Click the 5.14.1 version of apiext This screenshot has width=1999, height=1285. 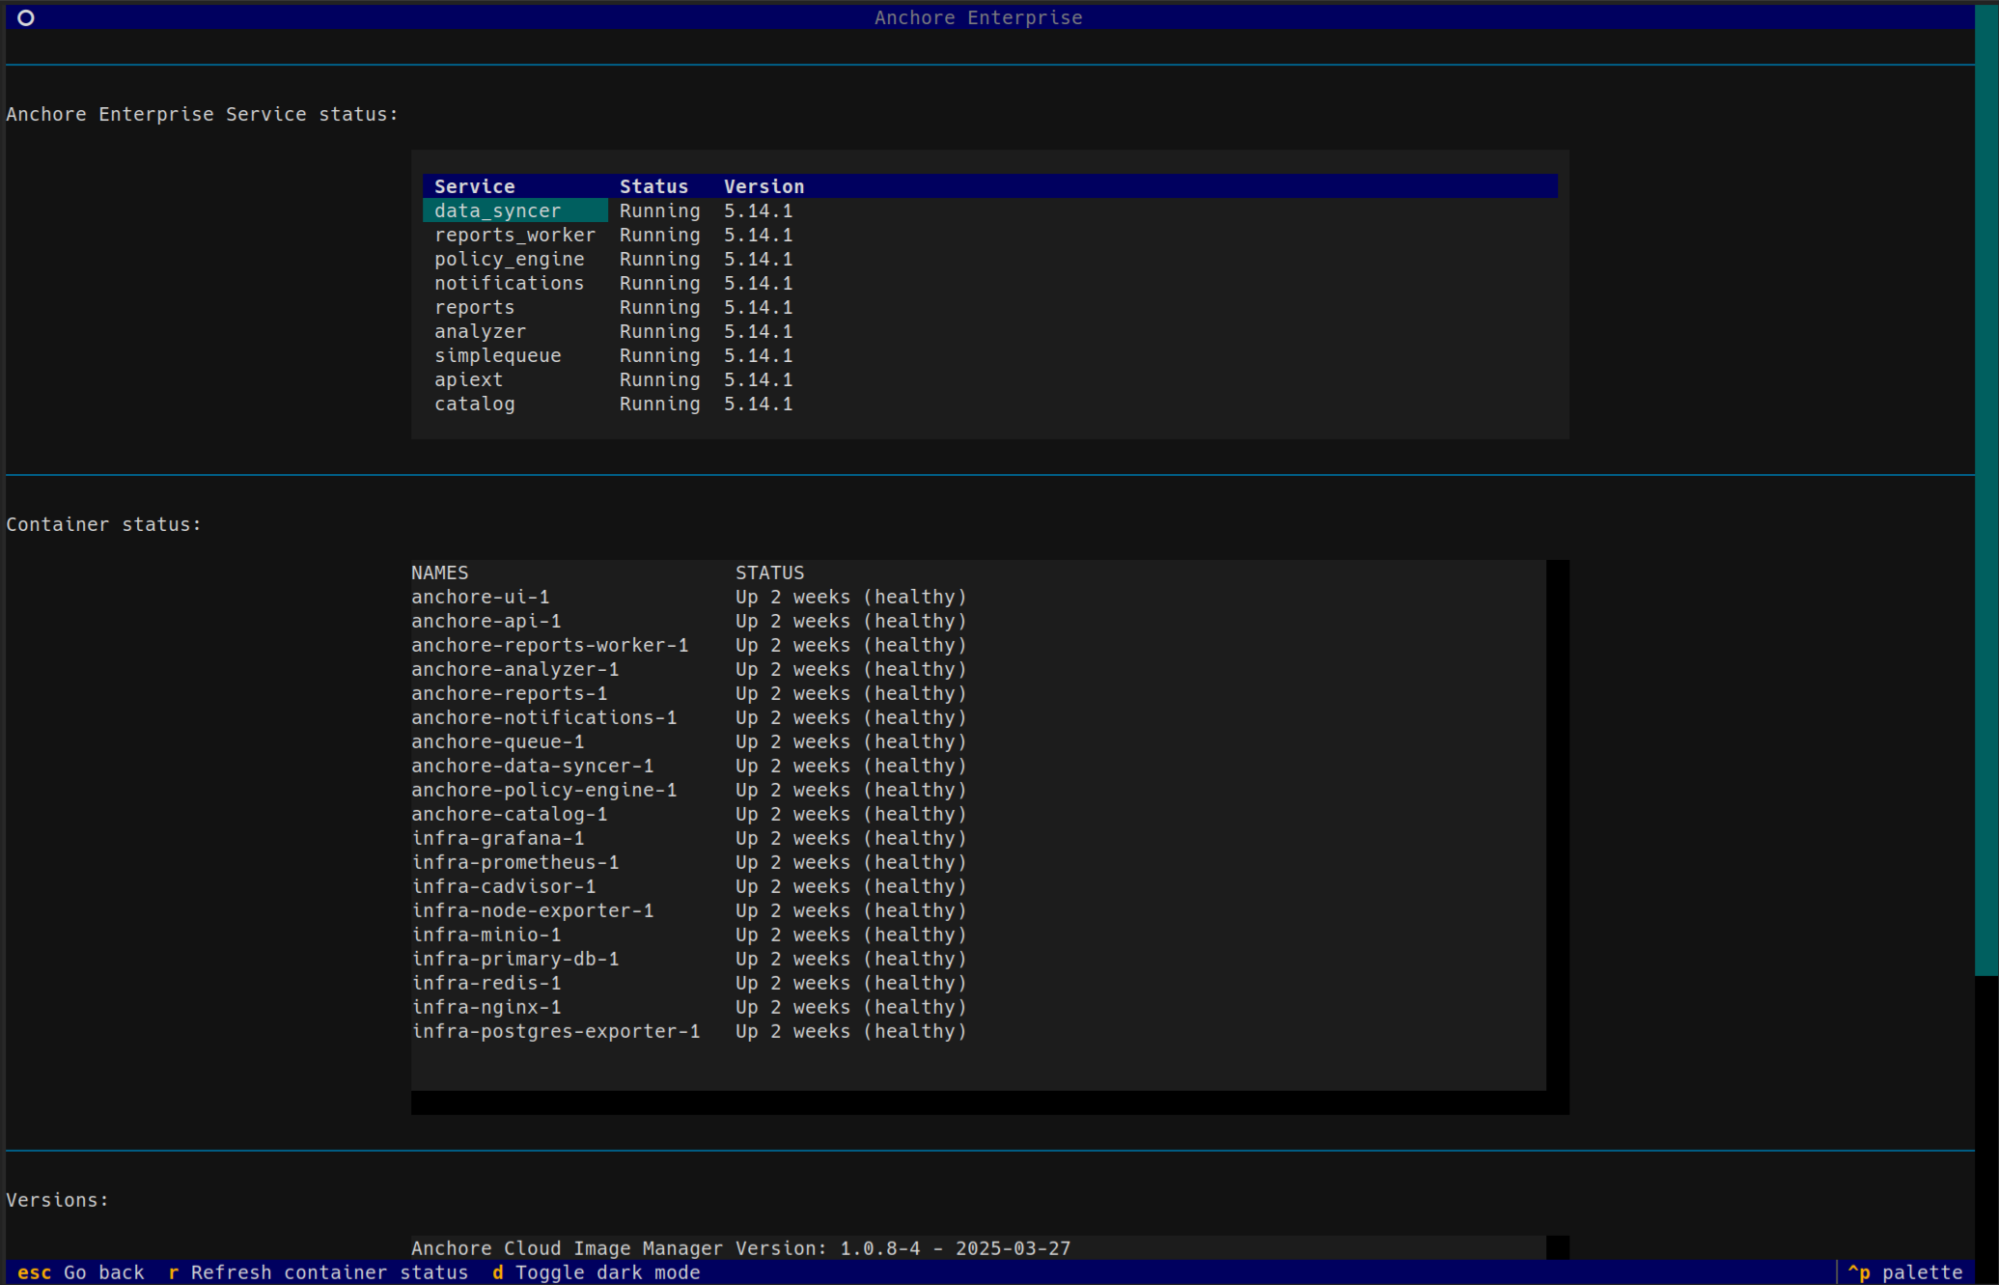(x=758, y=379)
